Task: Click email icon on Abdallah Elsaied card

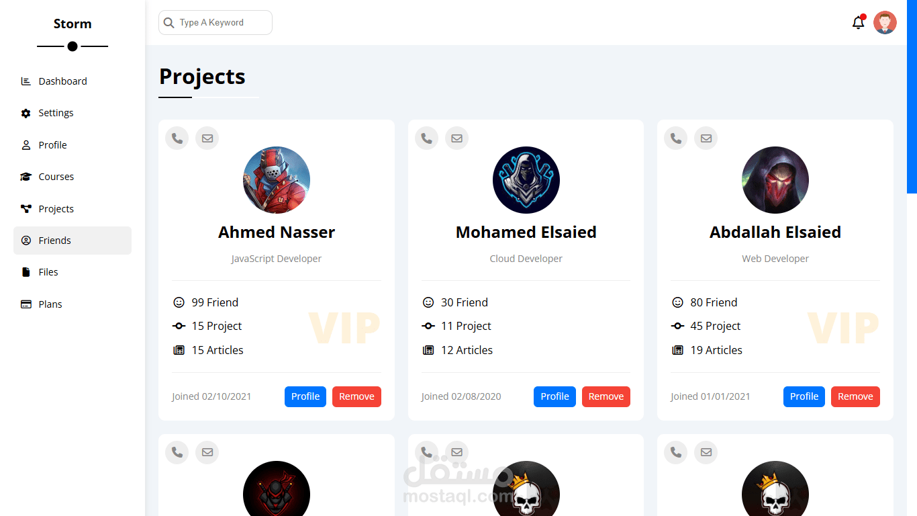Action: [x=706, y=138]
